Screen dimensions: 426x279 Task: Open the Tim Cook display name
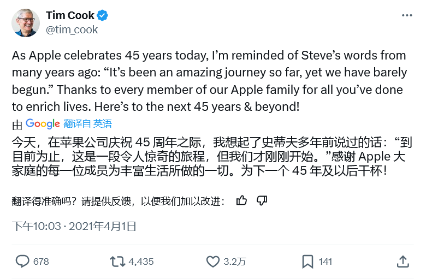(x=70, y=15)
